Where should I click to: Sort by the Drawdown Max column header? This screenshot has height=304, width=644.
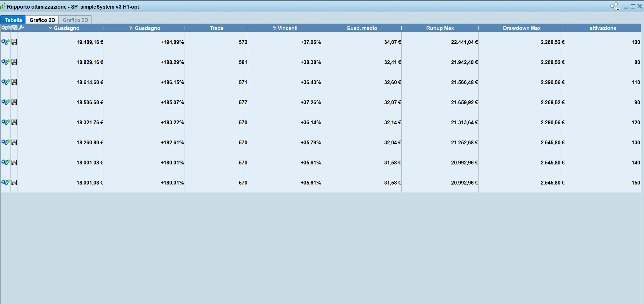coord(522,28)
